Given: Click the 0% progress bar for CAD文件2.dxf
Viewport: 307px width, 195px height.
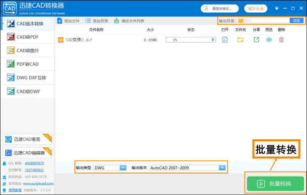Looking at the screenshot, I should tap(191, 40).
